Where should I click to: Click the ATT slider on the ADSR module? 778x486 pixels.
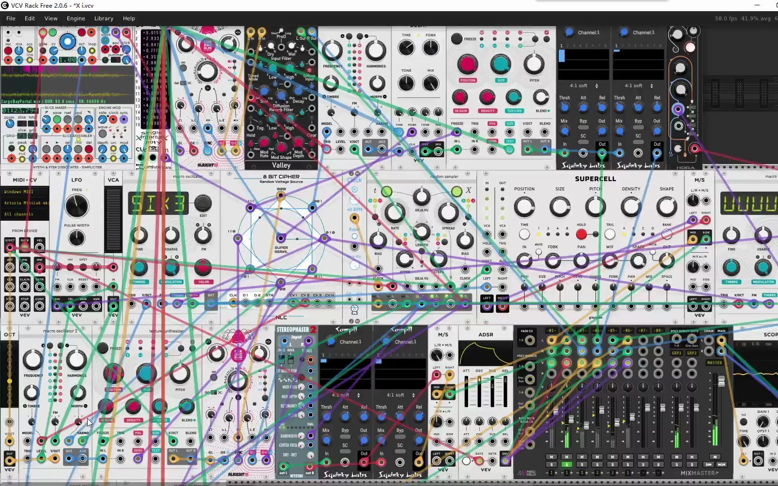[466, 379]
